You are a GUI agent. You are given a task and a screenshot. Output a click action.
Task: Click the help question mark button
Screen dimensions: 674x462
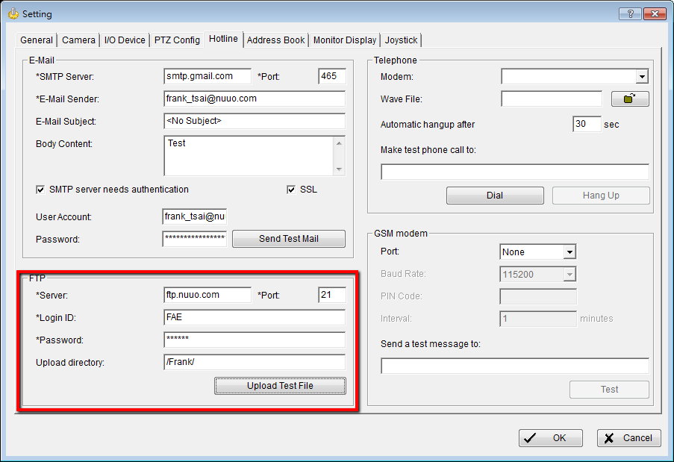(x=630, y=13)
